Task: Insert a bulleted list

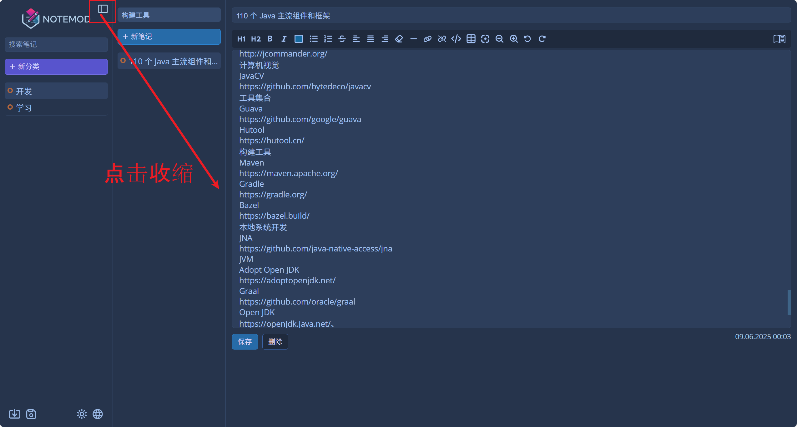Action: 314,39
